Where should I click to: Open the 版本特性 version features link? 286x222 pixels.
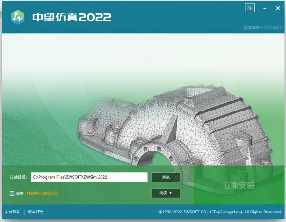[36, 212]
